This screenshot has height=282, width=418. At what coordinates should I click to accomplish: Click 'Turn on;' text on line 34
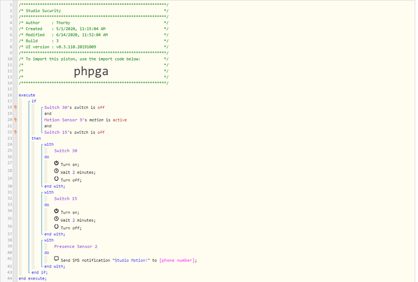(70, 212)
